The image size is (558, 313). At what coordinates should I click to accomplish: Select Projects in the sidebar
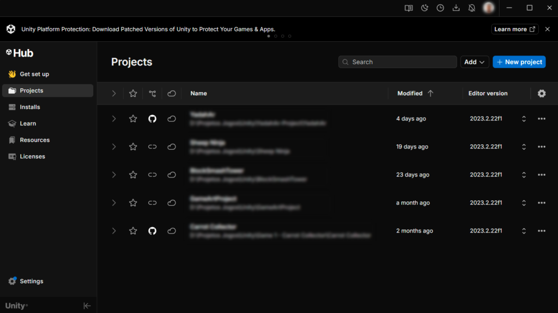(x=48, y=90)
